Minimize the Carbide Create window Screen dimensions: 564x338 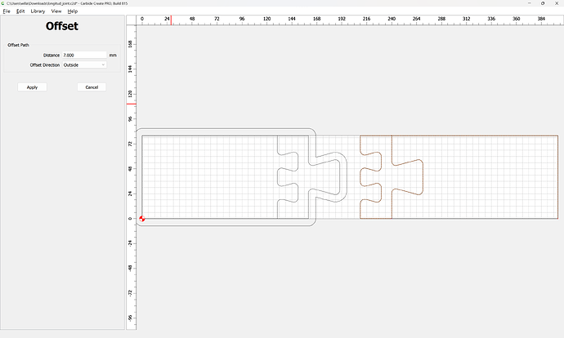(x=530, y=3)
